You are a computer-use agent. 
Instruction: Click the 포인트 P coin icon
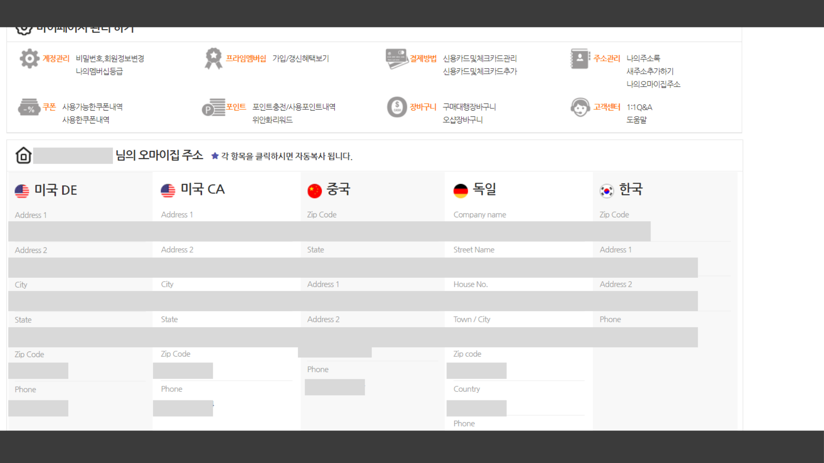point(213,107)
